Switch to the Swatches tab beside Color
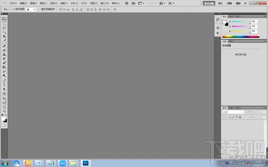Screen dimensions: 268x167 point(231,16)
